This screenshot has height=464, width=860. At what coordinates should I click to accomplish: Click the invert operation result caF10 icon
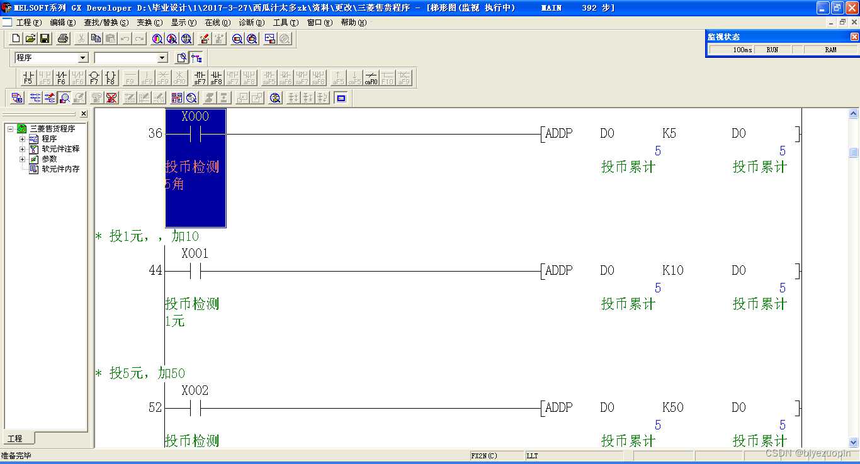tap(371, 78)
